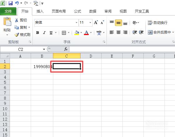
Task: Click the Save icon in quick access toolbar
Action: coord(11,3)
